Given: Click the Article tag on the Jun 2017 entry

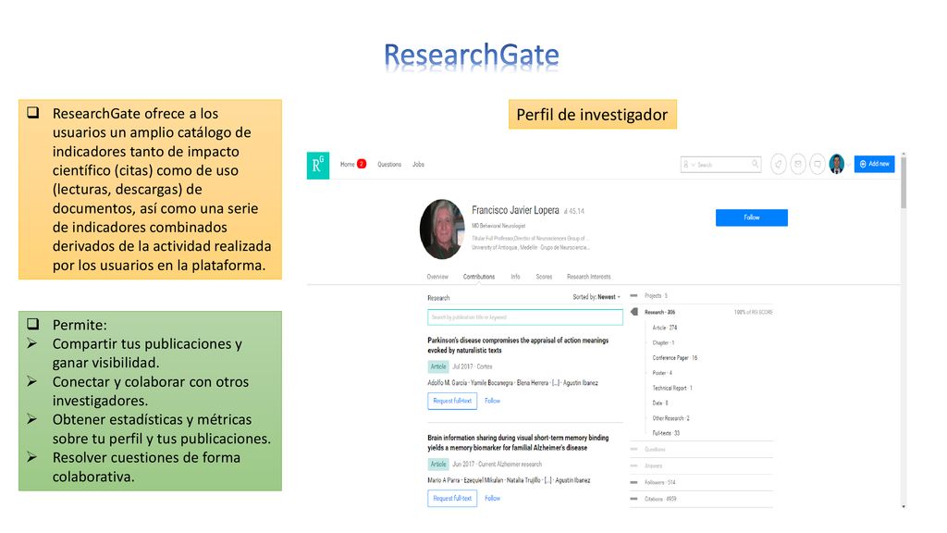Looking at the screenshot, I should (437, 465).
